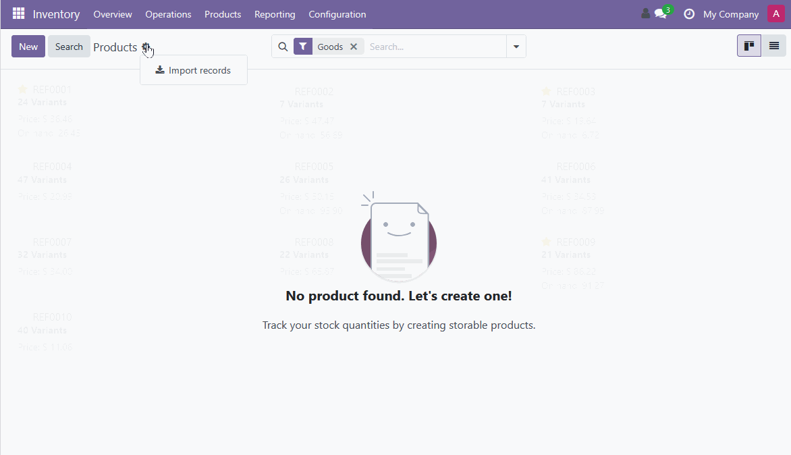Click the dark person icon in navbar

[645, 14]
